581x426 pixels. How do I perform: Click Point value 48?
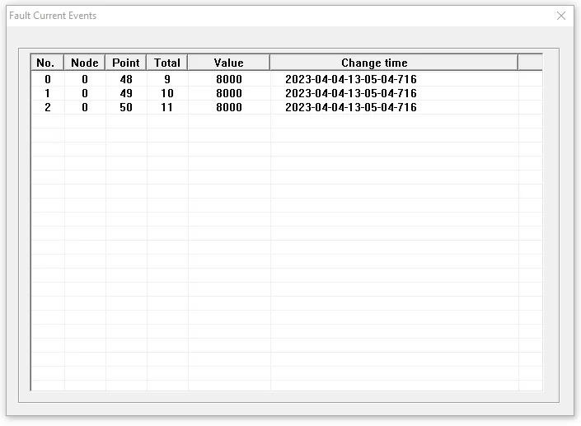coord(126,79)
